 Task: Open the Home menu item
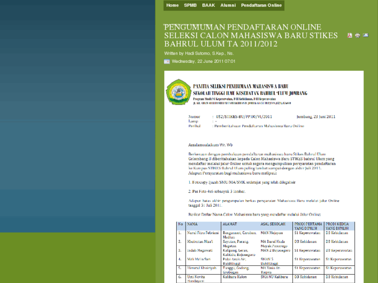[x=173, y=5]
